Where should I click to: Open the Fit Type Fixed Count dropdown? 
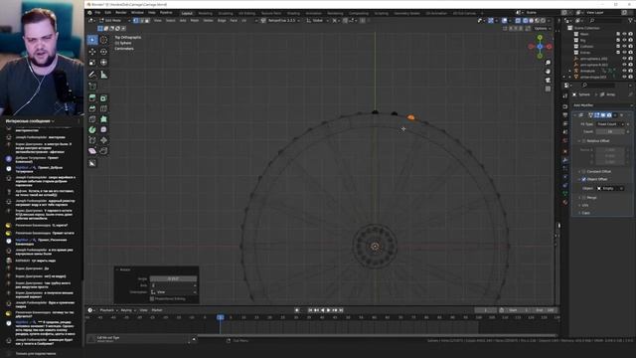click(x=610, y=124)
